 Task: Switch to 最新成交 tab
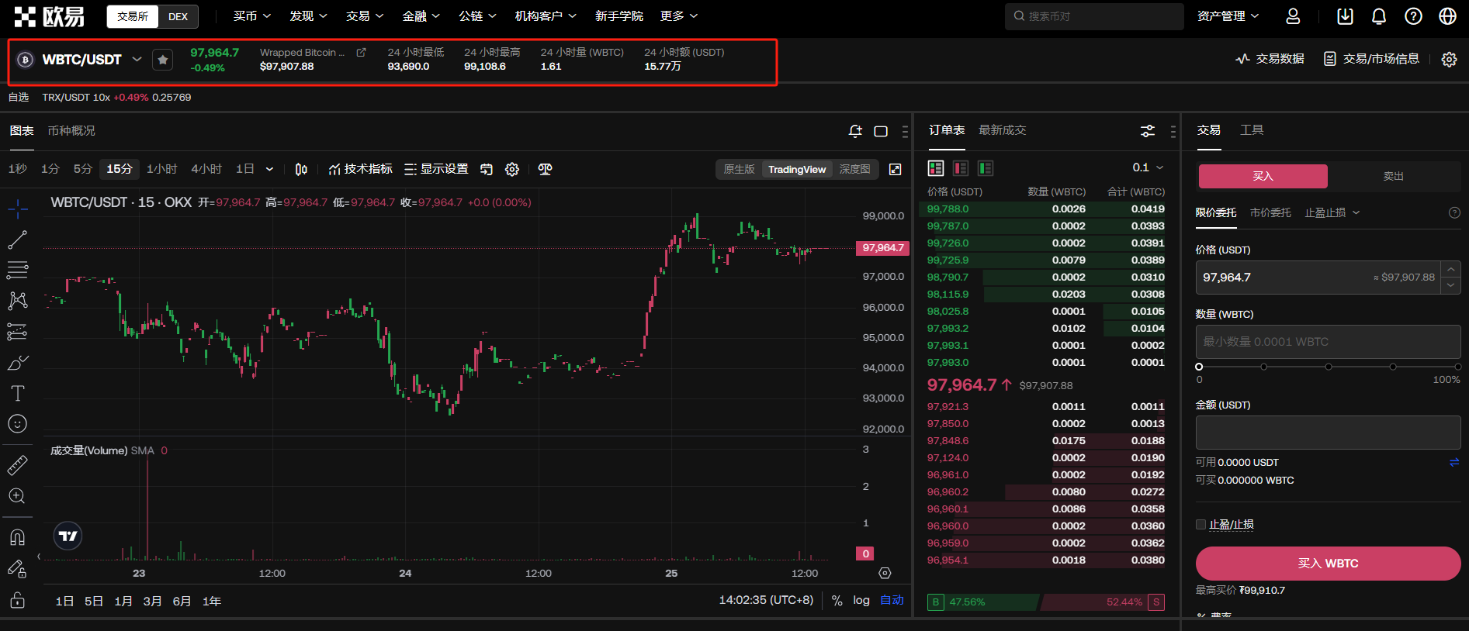(x=1002, y=130)
